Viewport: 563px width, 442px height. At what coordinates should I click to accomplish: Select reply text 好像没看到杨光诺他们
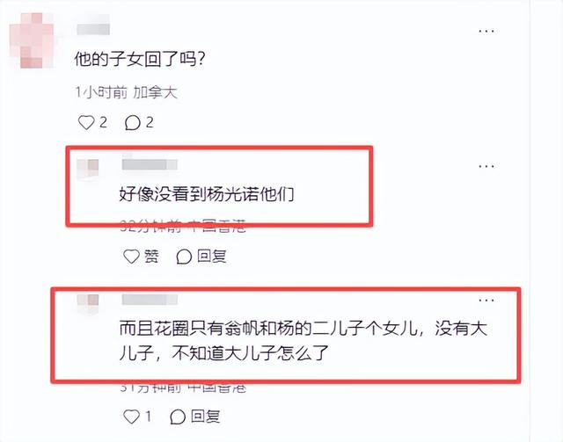[207, 194]
